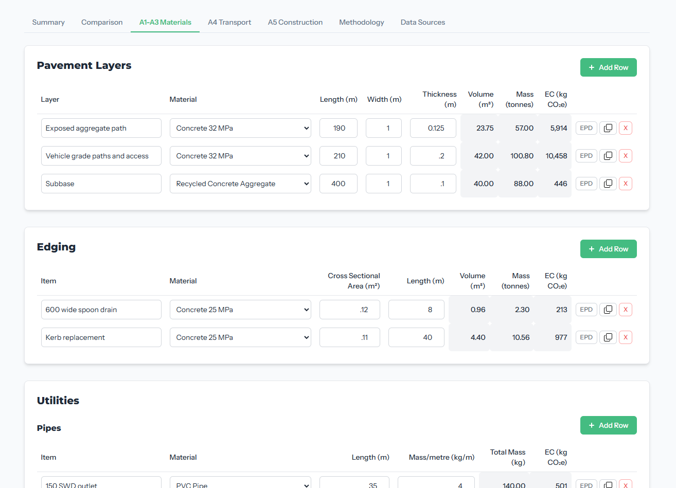
Task: Delete the Vehicle grade paths row
Action: click(626, 156)
